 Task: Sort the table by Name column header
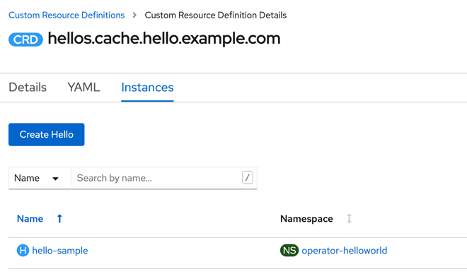coord(30,219)
